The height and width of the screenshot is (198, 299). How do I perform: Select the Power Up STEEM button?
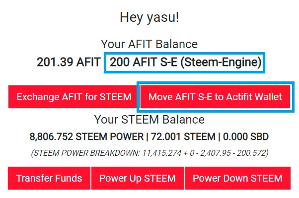(x=138, y=178)
